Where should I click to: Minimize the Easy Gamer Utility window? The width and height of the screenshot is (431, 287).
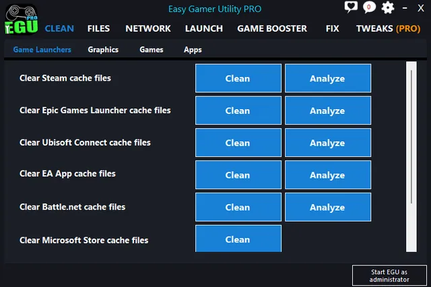click(405, 8)
